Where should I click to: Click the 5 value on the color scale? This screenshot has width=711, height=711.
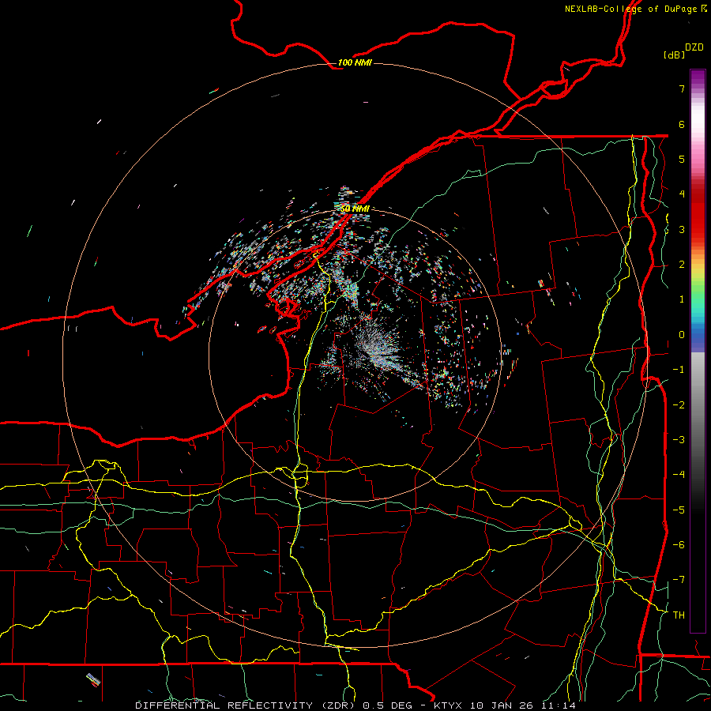[682, 159]
